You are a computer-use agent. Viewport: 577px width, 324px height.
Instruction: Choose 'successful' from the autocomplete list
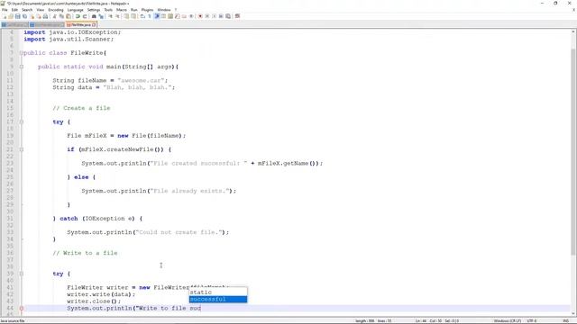(218, 300)
